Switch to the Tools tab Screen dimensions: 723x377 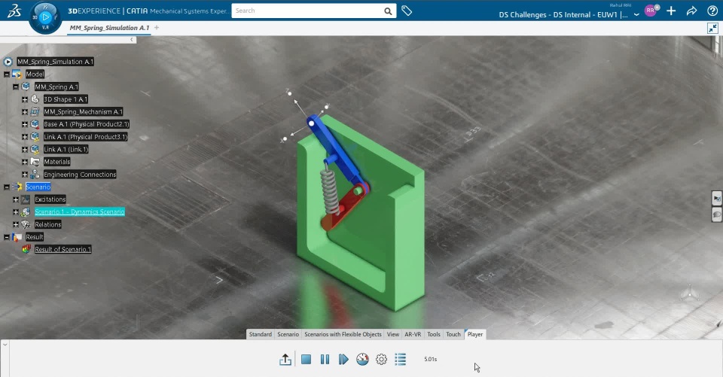[434, 334]
